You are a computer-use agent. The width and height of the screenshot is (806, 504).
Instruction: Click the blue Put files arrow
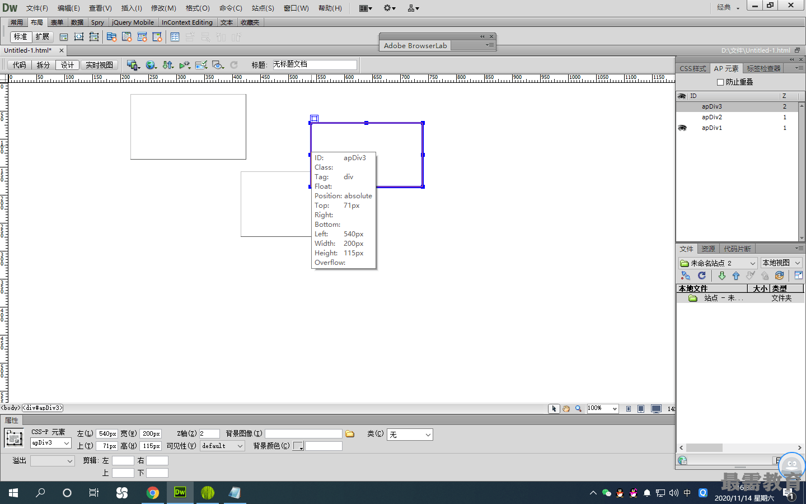(x=736, y=276)
